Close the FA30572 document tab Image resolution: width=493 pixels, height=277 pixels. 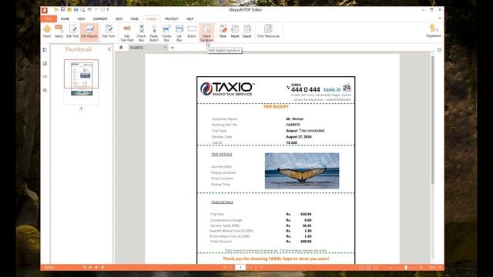click(165, 48)
